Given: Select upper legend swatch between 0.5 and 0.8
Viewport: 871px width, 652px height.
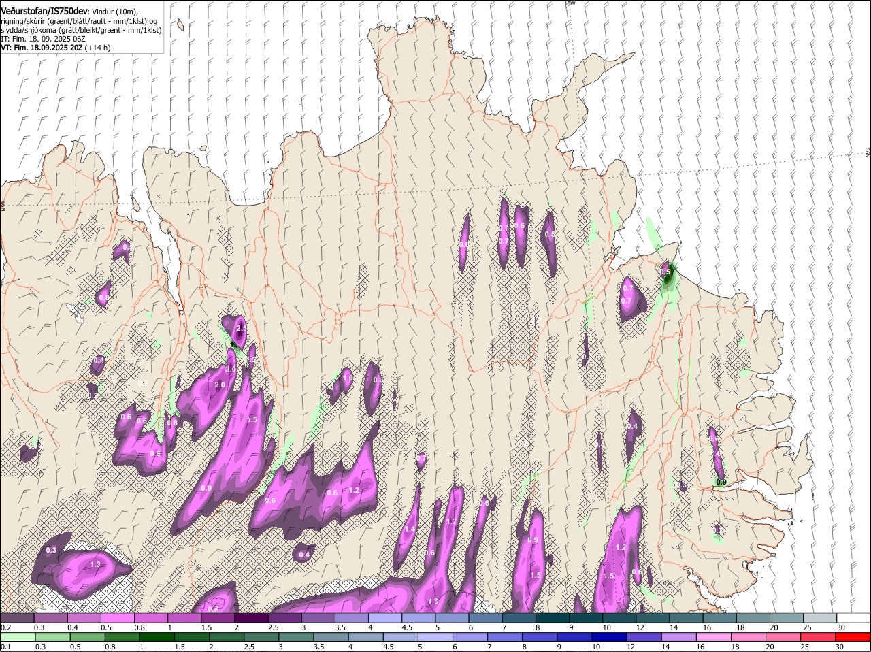Looking at the screenshot, I should tap(117, 617).
